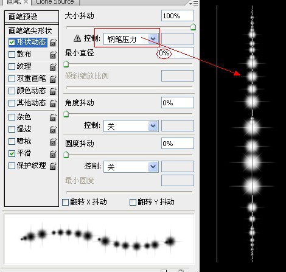Viewport: 286px width, 272px height.
Task: Toggle lock icon beside 其他动态
Action: click(53, 103)
